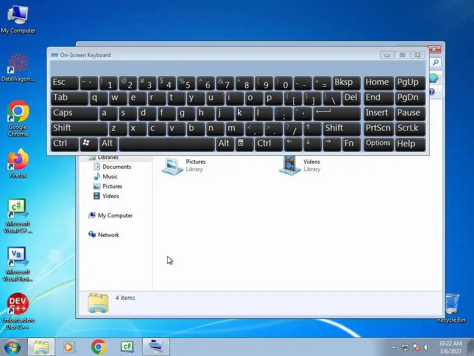Click the PgDn key

pos(410,98)
